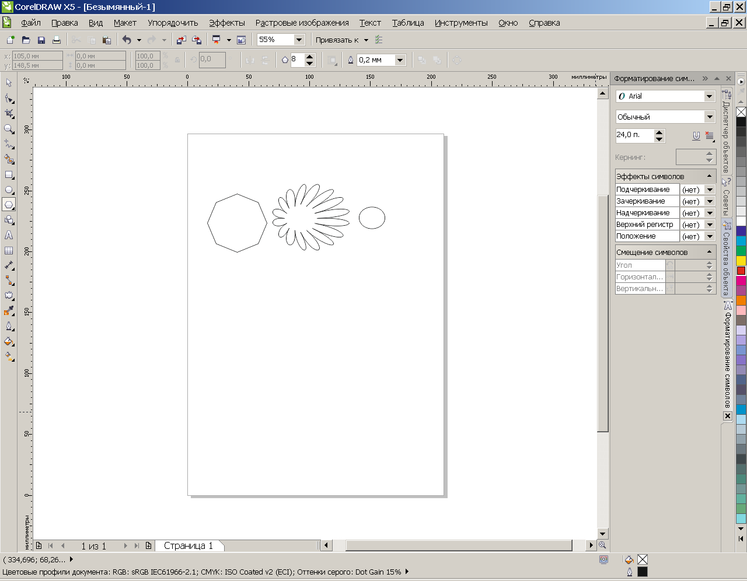Print the document
This screenshot has height=581, width=747.
(56, 40)
